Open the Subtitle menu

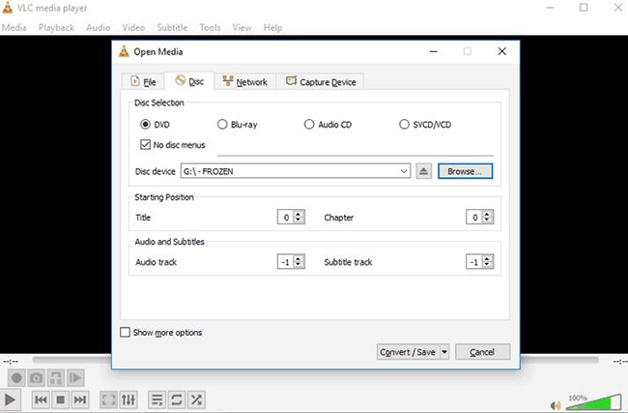tap(172, 28)
